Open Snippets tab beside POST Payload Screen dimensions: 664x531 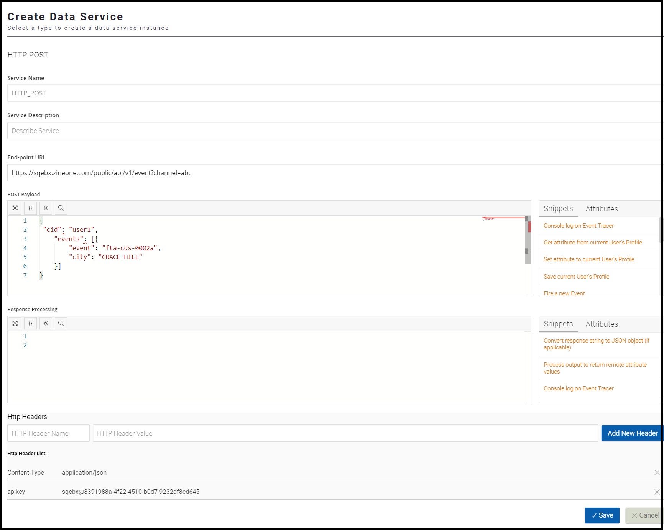click(x=558, y=209)
